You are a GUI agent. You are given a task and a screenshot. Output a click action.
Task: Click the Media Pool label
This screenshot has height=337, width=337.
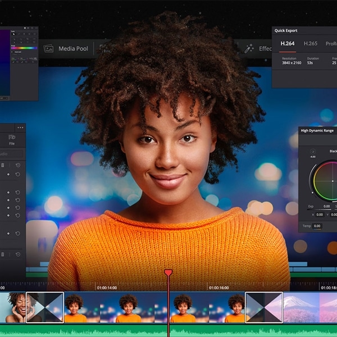pos(74,49)
